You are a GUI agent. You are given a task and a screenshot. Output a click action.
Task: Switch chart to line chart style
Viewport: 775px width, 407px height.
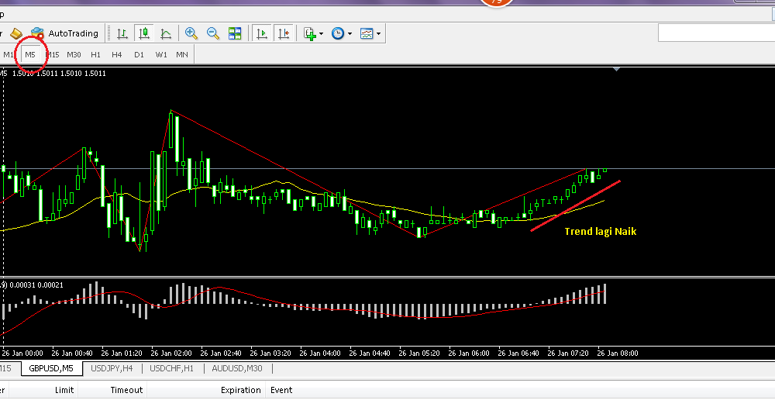pyautogui.click(x=166, y=33)
